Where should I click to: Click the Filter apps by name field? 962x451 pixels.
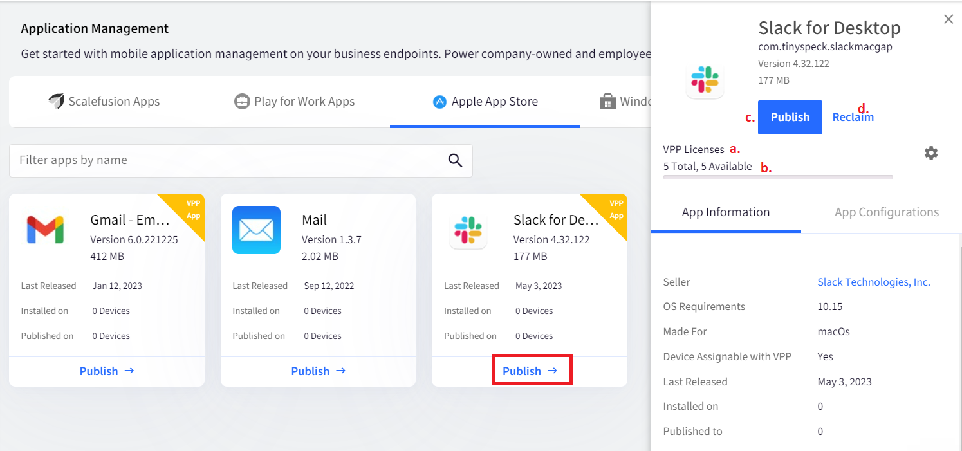point(241,161)
